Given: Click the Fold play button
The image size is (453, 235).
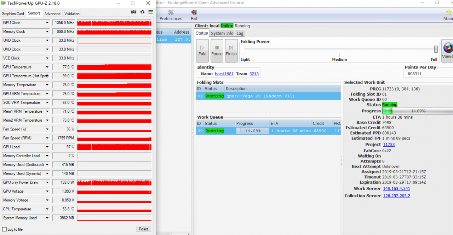Looking at the screenshot, I should [202, 51].
